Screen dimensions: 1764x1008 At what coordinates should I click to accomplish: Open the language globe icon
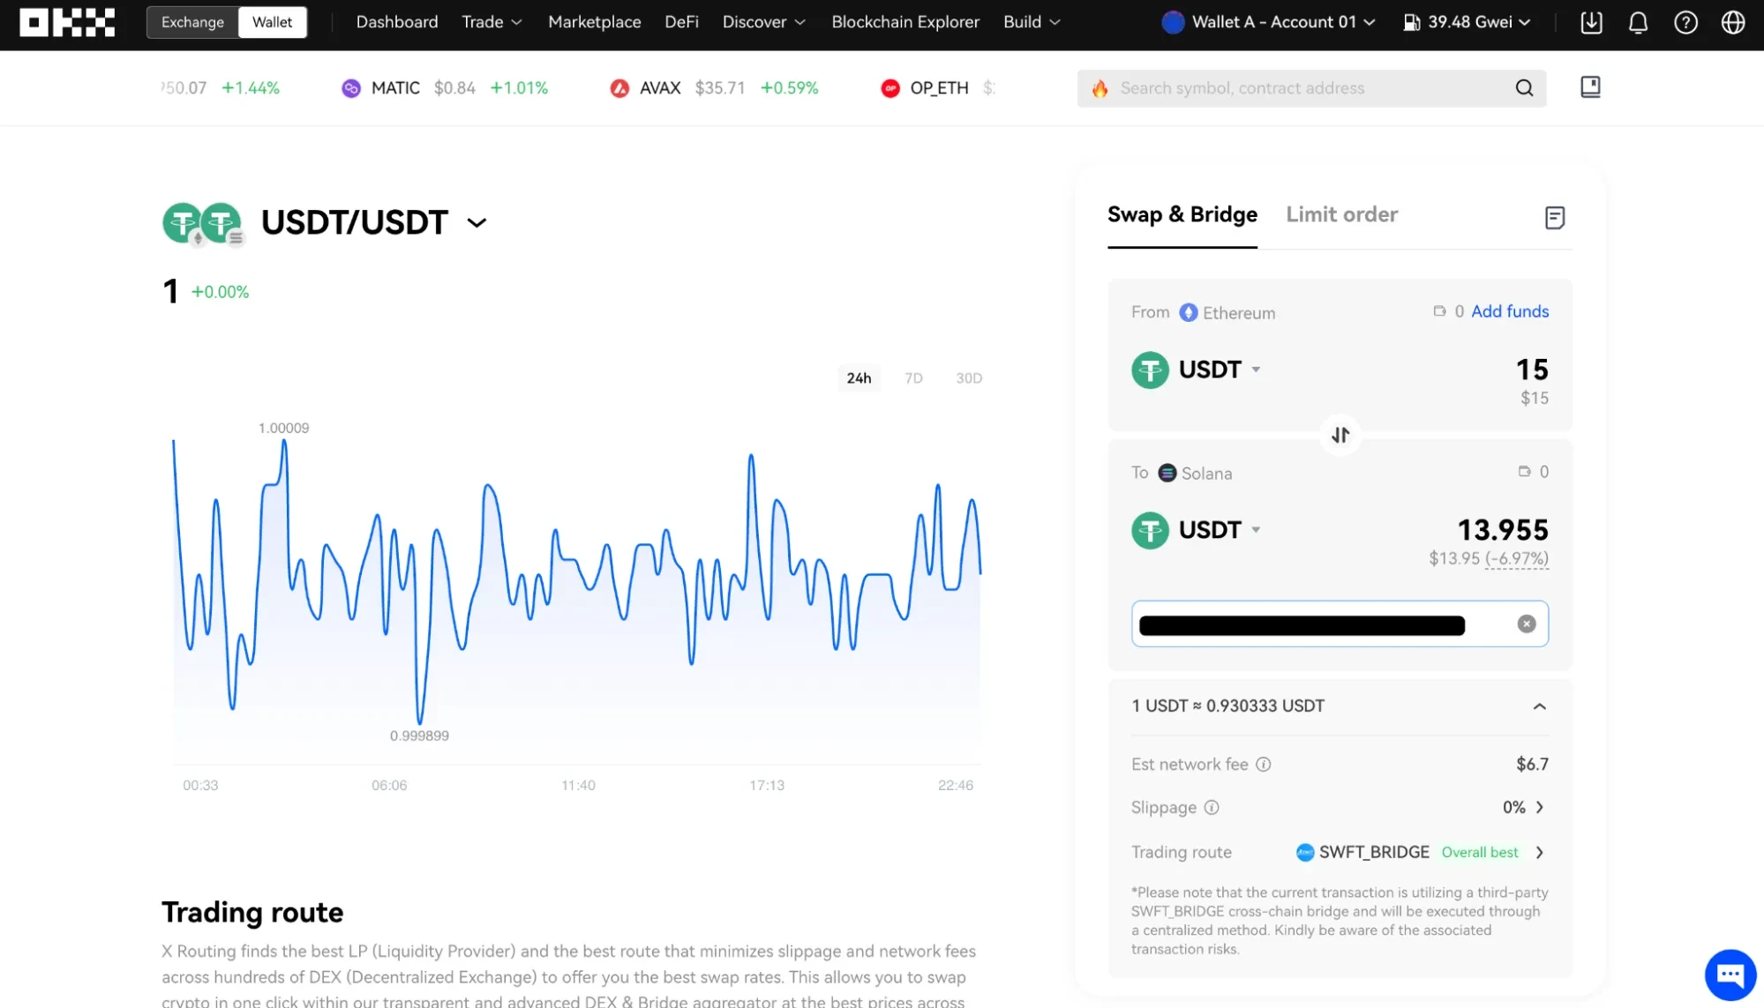tap(1733, 22)
